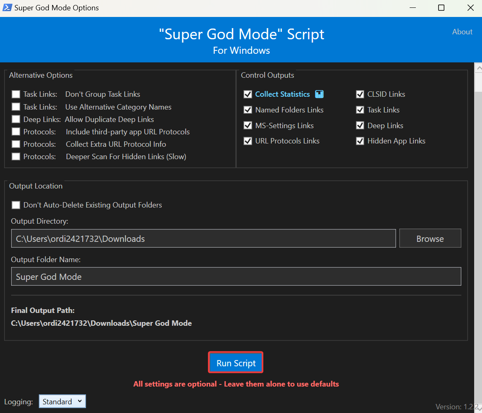The height and width of the screenshot is (413, 482).
Task: Click the Output Directory path field
Action: tap(203, 238)
